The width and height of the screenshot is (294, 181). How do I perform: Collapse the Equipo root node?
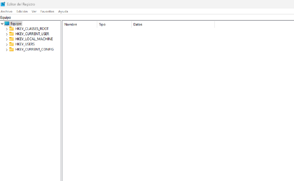pos(2,24)
